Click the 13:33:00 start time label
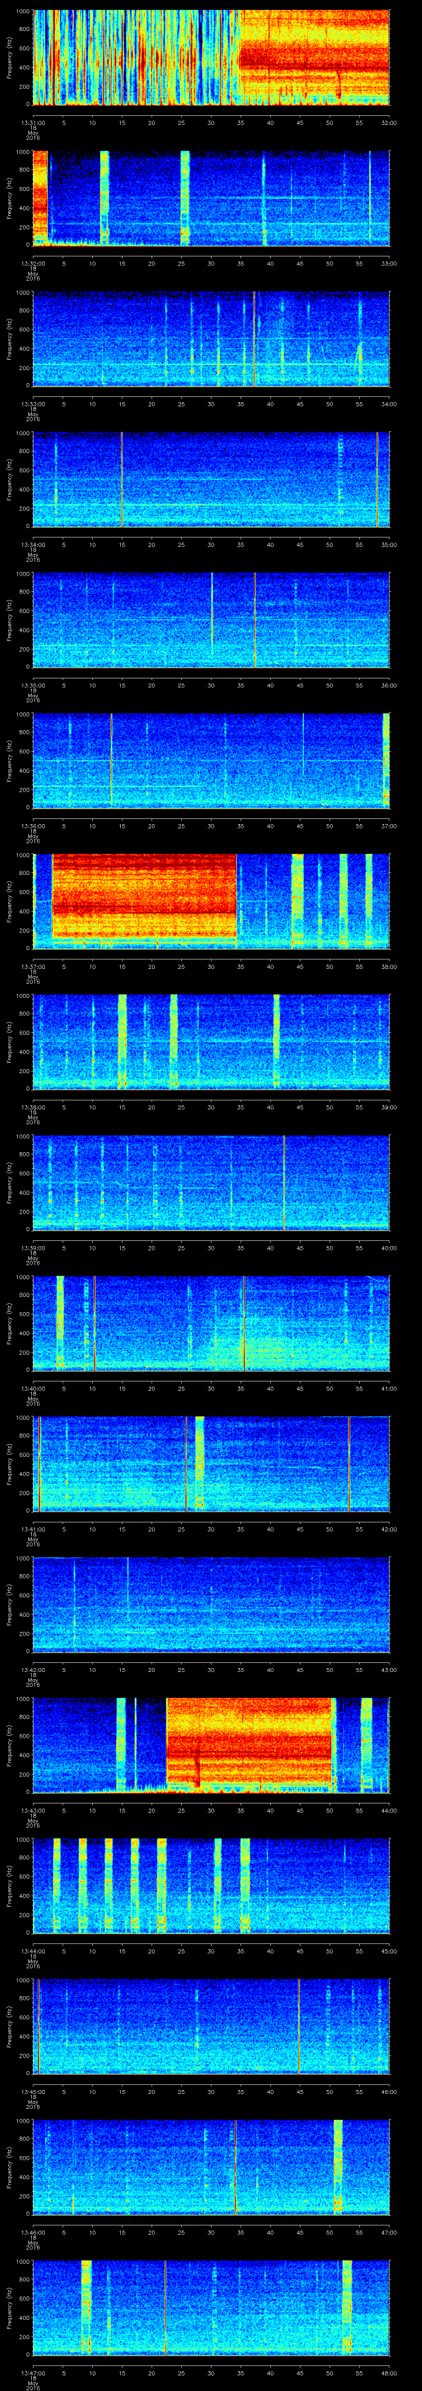422x2391 pixels. click(33, 404)
